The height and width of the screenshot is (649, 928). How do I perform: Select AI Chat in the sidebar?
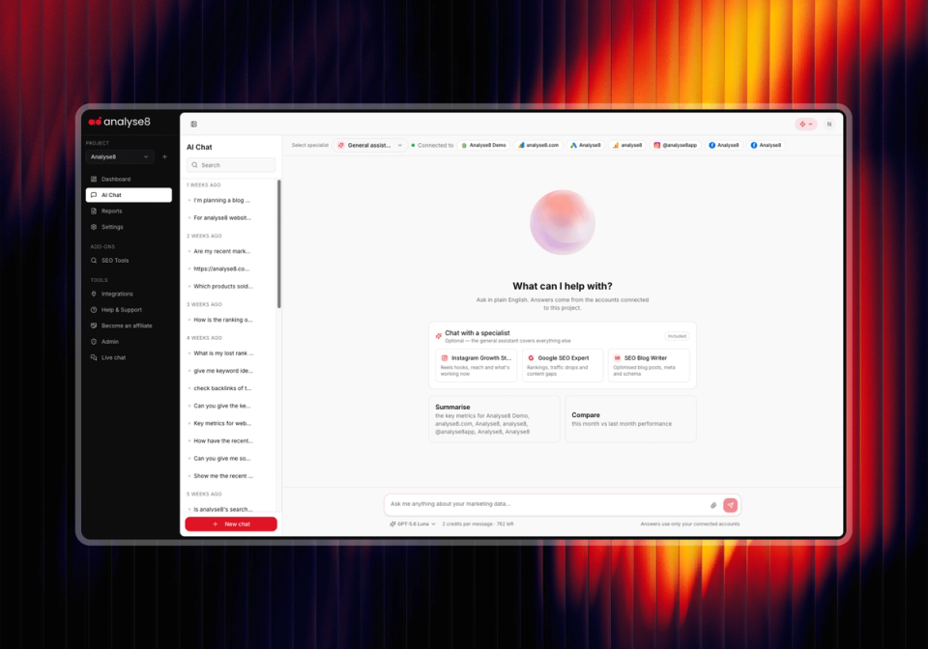click(x=129, y=195)
